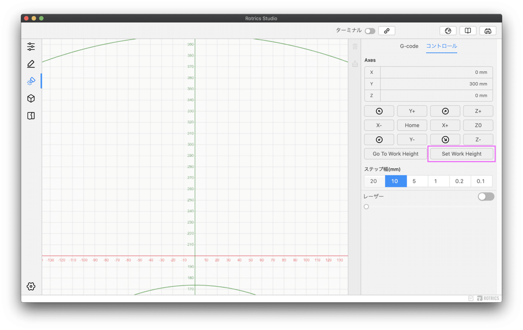523x330 pixels.
Task: Select step width 20
Action: 374,181
